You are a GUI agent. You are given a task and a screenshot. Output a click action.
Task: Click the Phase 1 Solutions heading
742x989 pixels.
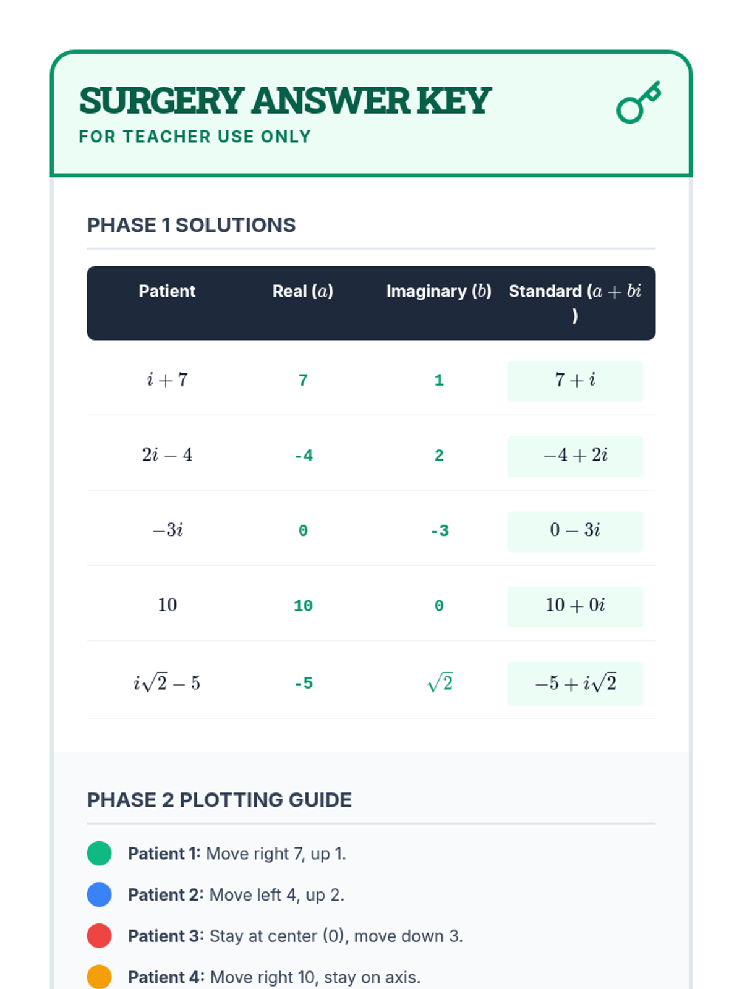[191, 226]
